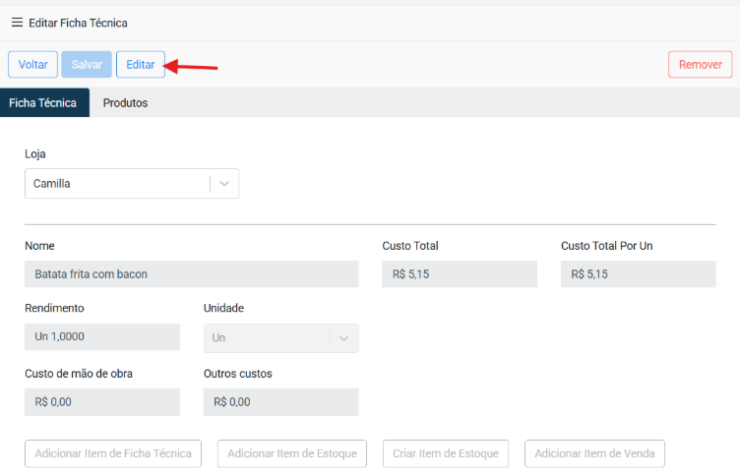Select the Outros custos field

click(x=280, y=402)
